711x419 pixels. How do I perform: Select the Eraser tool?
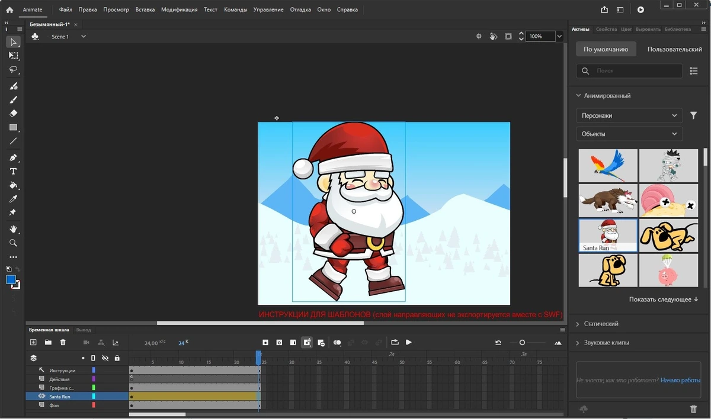(13, 113)
